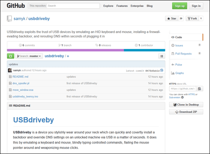Expand the branch: master dropdown
Viewport: 210px width, 154px height.
point(29,56)
